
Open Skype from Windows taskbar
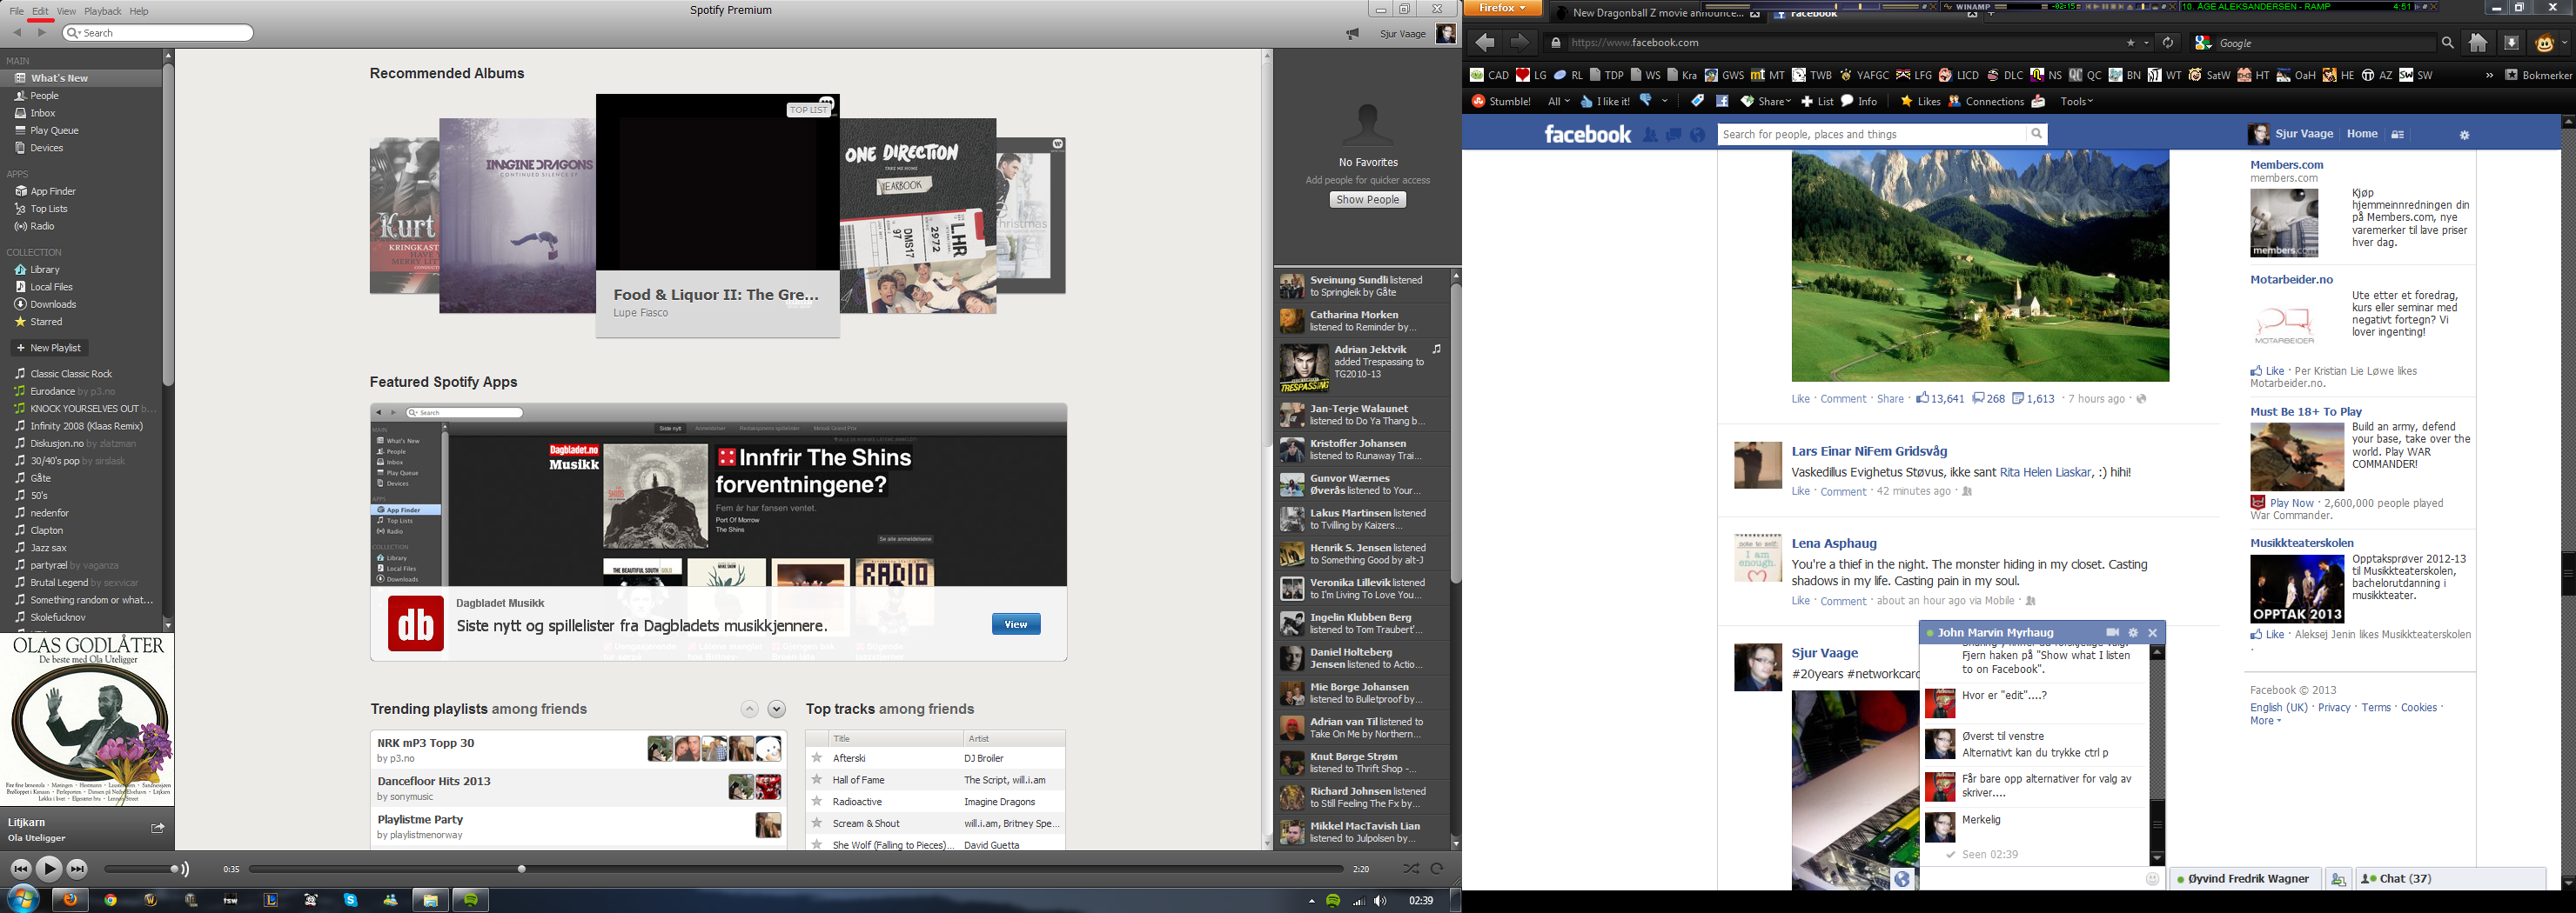coord(350,900)
